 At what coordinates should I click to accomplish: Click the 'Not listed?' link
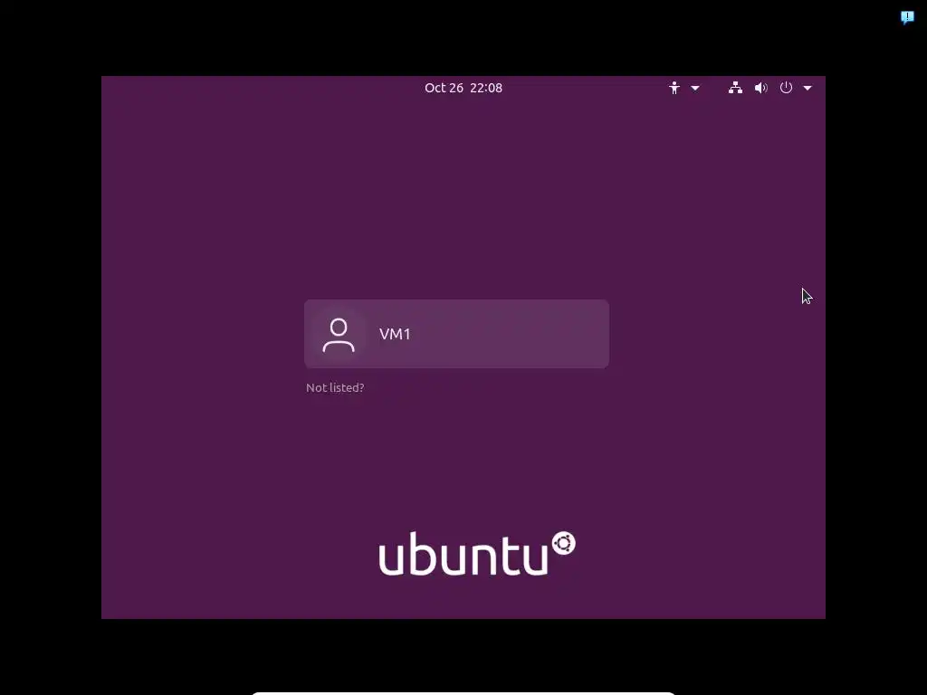335,387
